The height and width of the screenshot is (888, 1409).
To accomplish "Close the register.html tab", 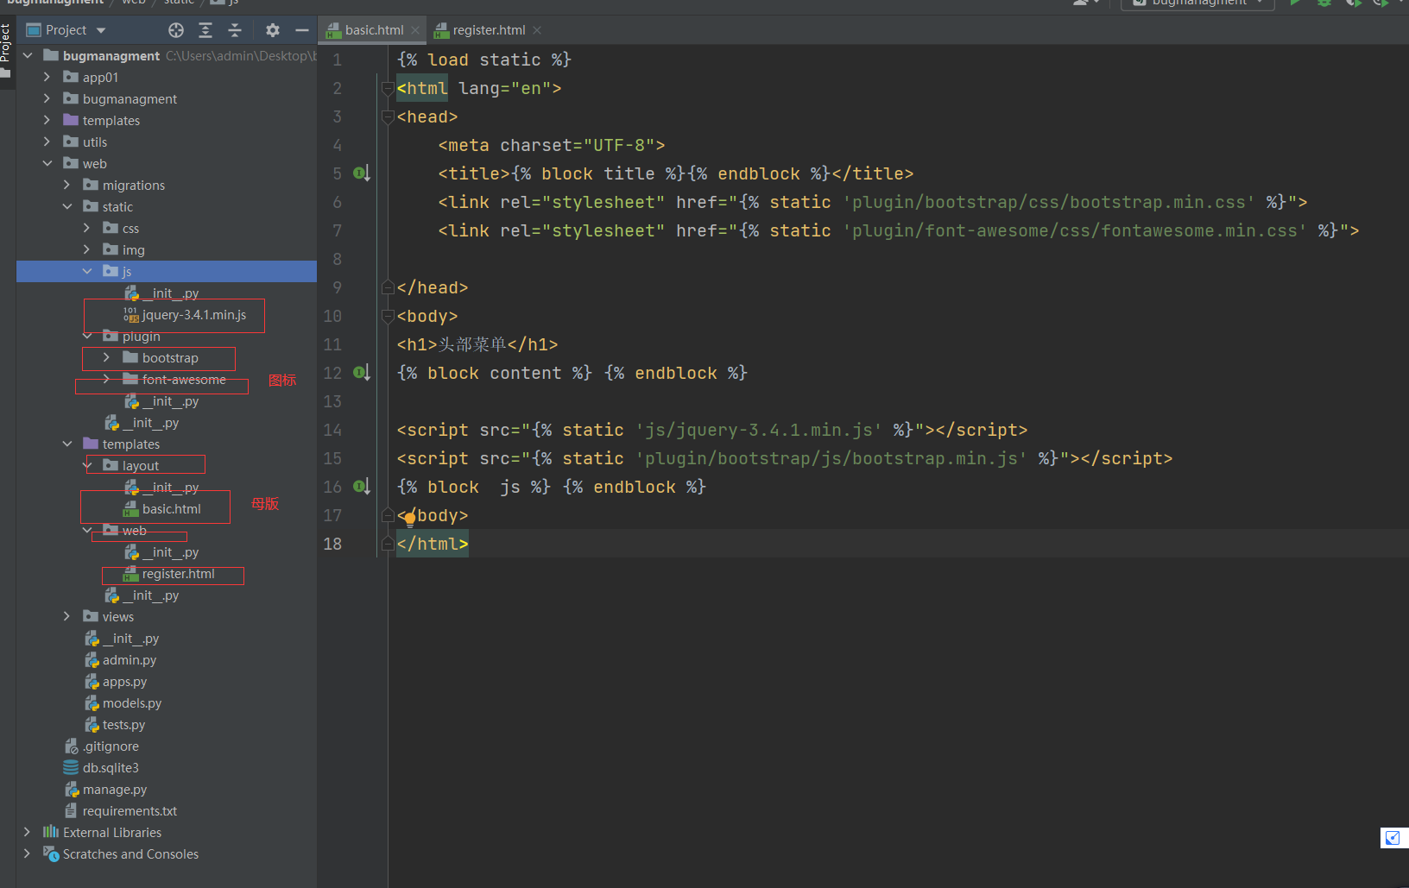I will point(537,30).
